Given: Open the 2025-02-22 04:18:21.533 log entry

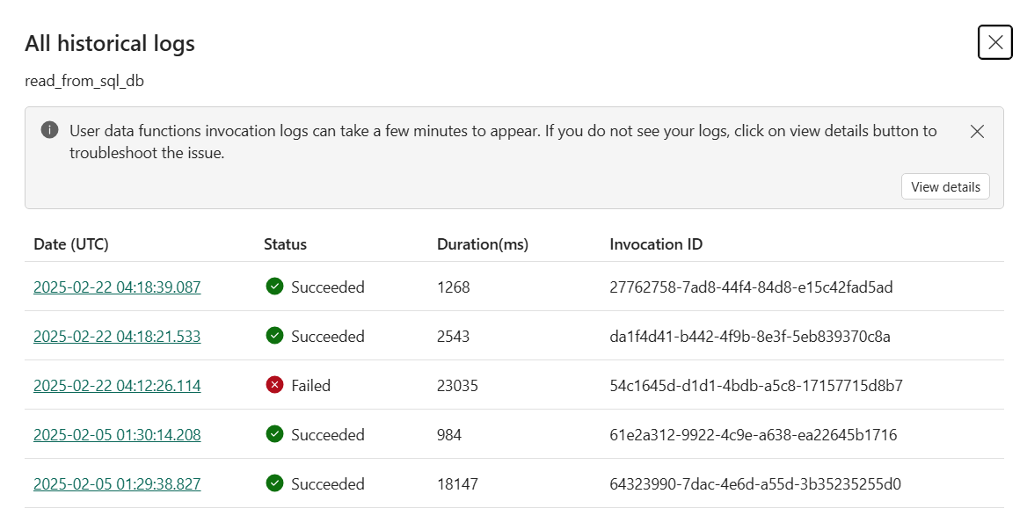Looking at the screenshot, I should (117, 337).
